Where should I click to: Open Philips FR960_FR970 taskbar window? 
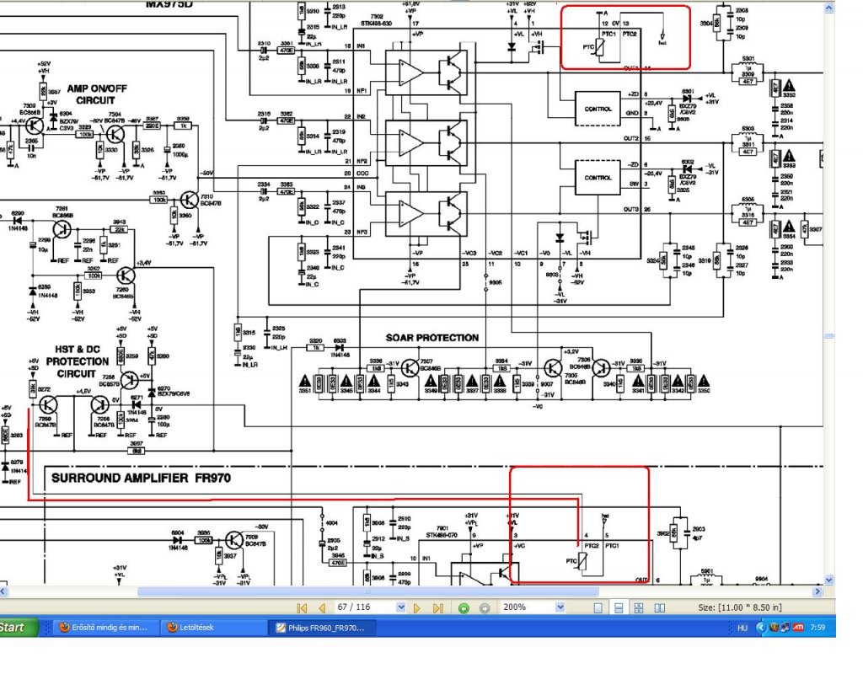click(323, 628)
